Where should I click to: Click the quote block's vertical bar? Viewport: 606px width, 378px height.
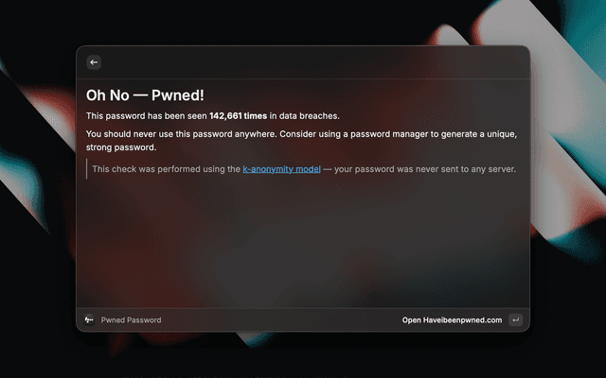(x=87, y=169)
